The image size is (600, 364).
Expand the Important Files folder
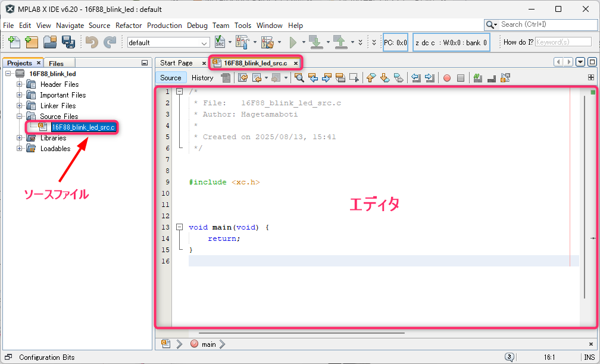[x=19, y=95]
